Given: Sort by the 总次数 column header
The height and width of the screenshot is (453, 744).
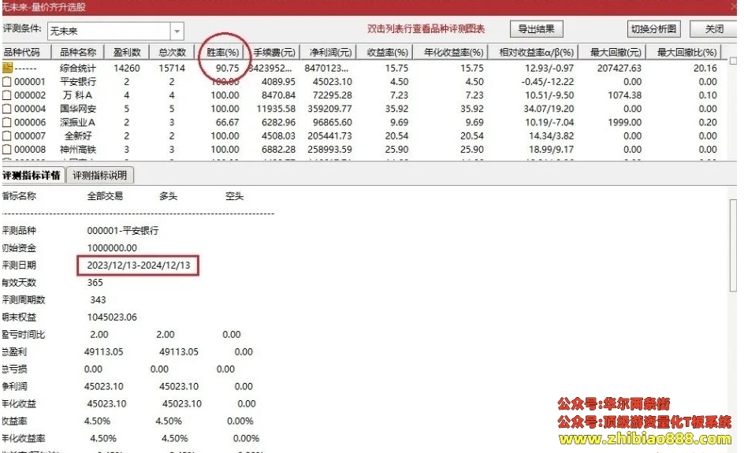Looking at the screenshot, I should coord(172,52).
